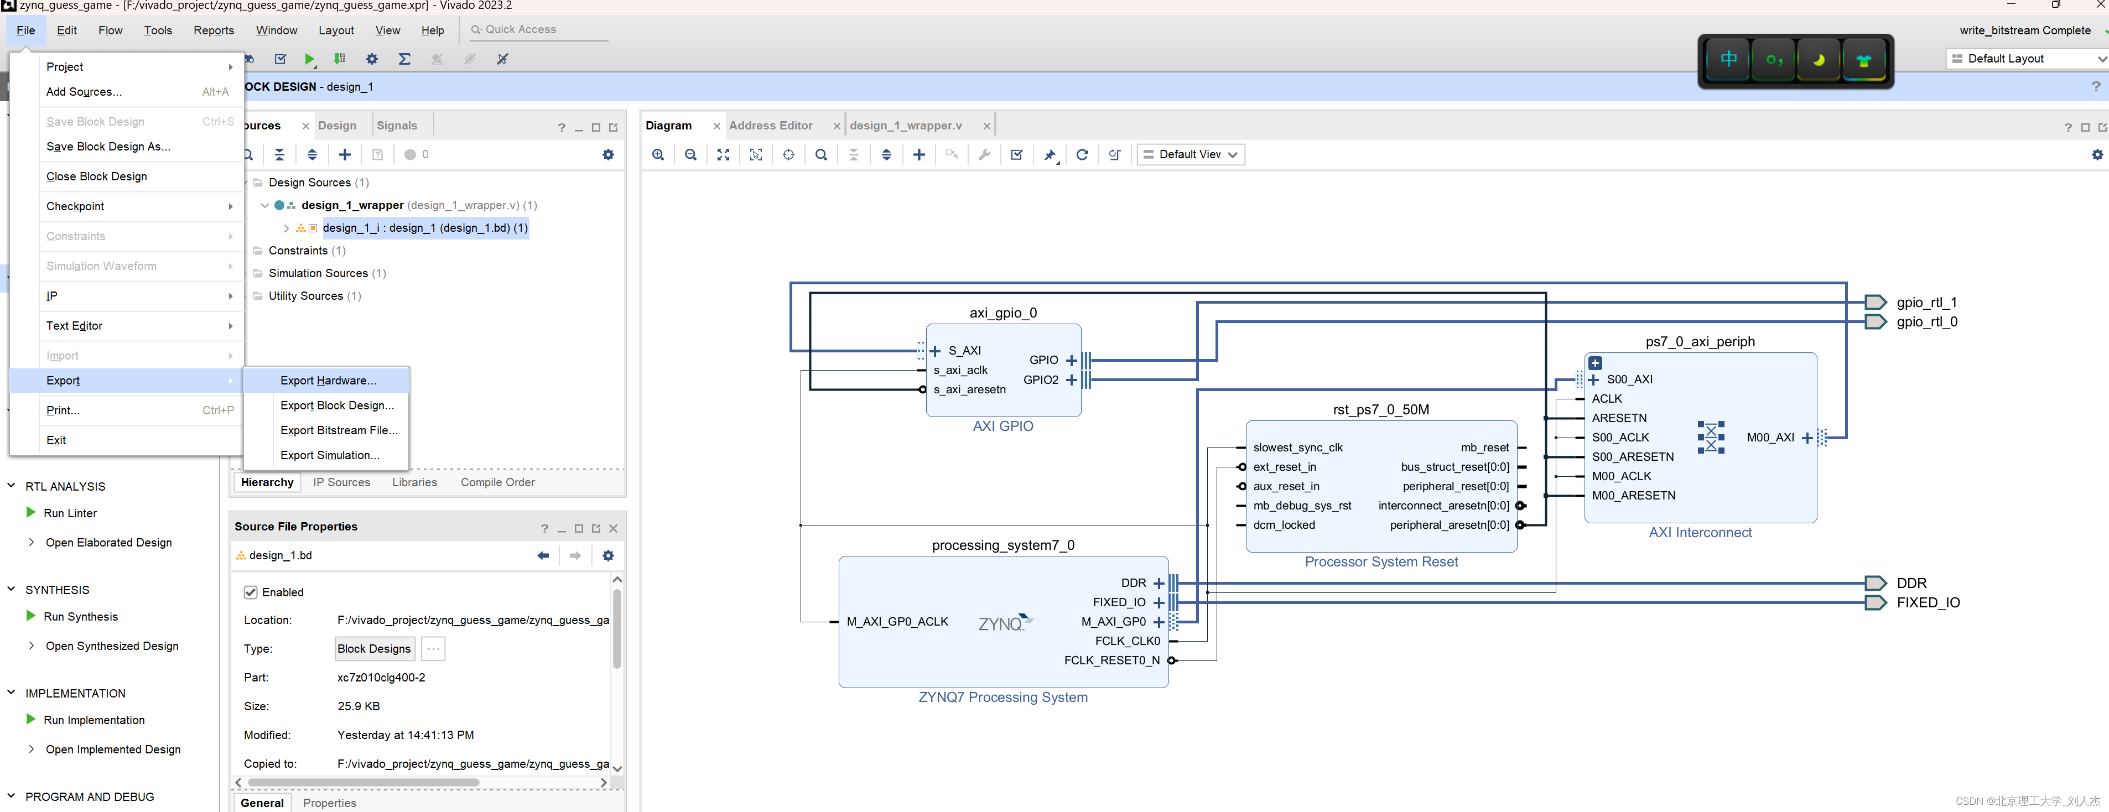This screenshot has height=812, width=2109.
Task: Click the green Run Synthesis arrow in toolbar
Action: 309,59
